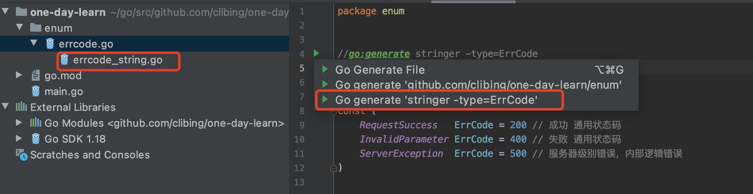This screenshot has height=194, width=753.
Task: Collapse the one-day-learn project root
Action: point(6,11)
